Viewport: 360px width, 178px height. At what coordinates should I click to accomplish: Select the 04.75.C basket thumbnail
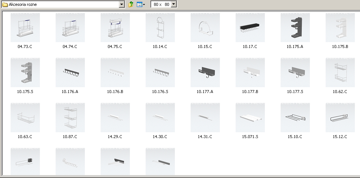coord(115,27)
